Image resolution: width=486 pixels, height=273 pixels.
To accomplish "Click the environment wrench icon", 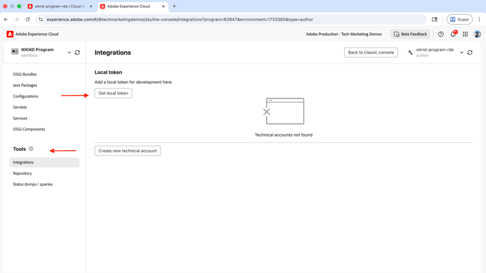I will [x=410, y=52].
